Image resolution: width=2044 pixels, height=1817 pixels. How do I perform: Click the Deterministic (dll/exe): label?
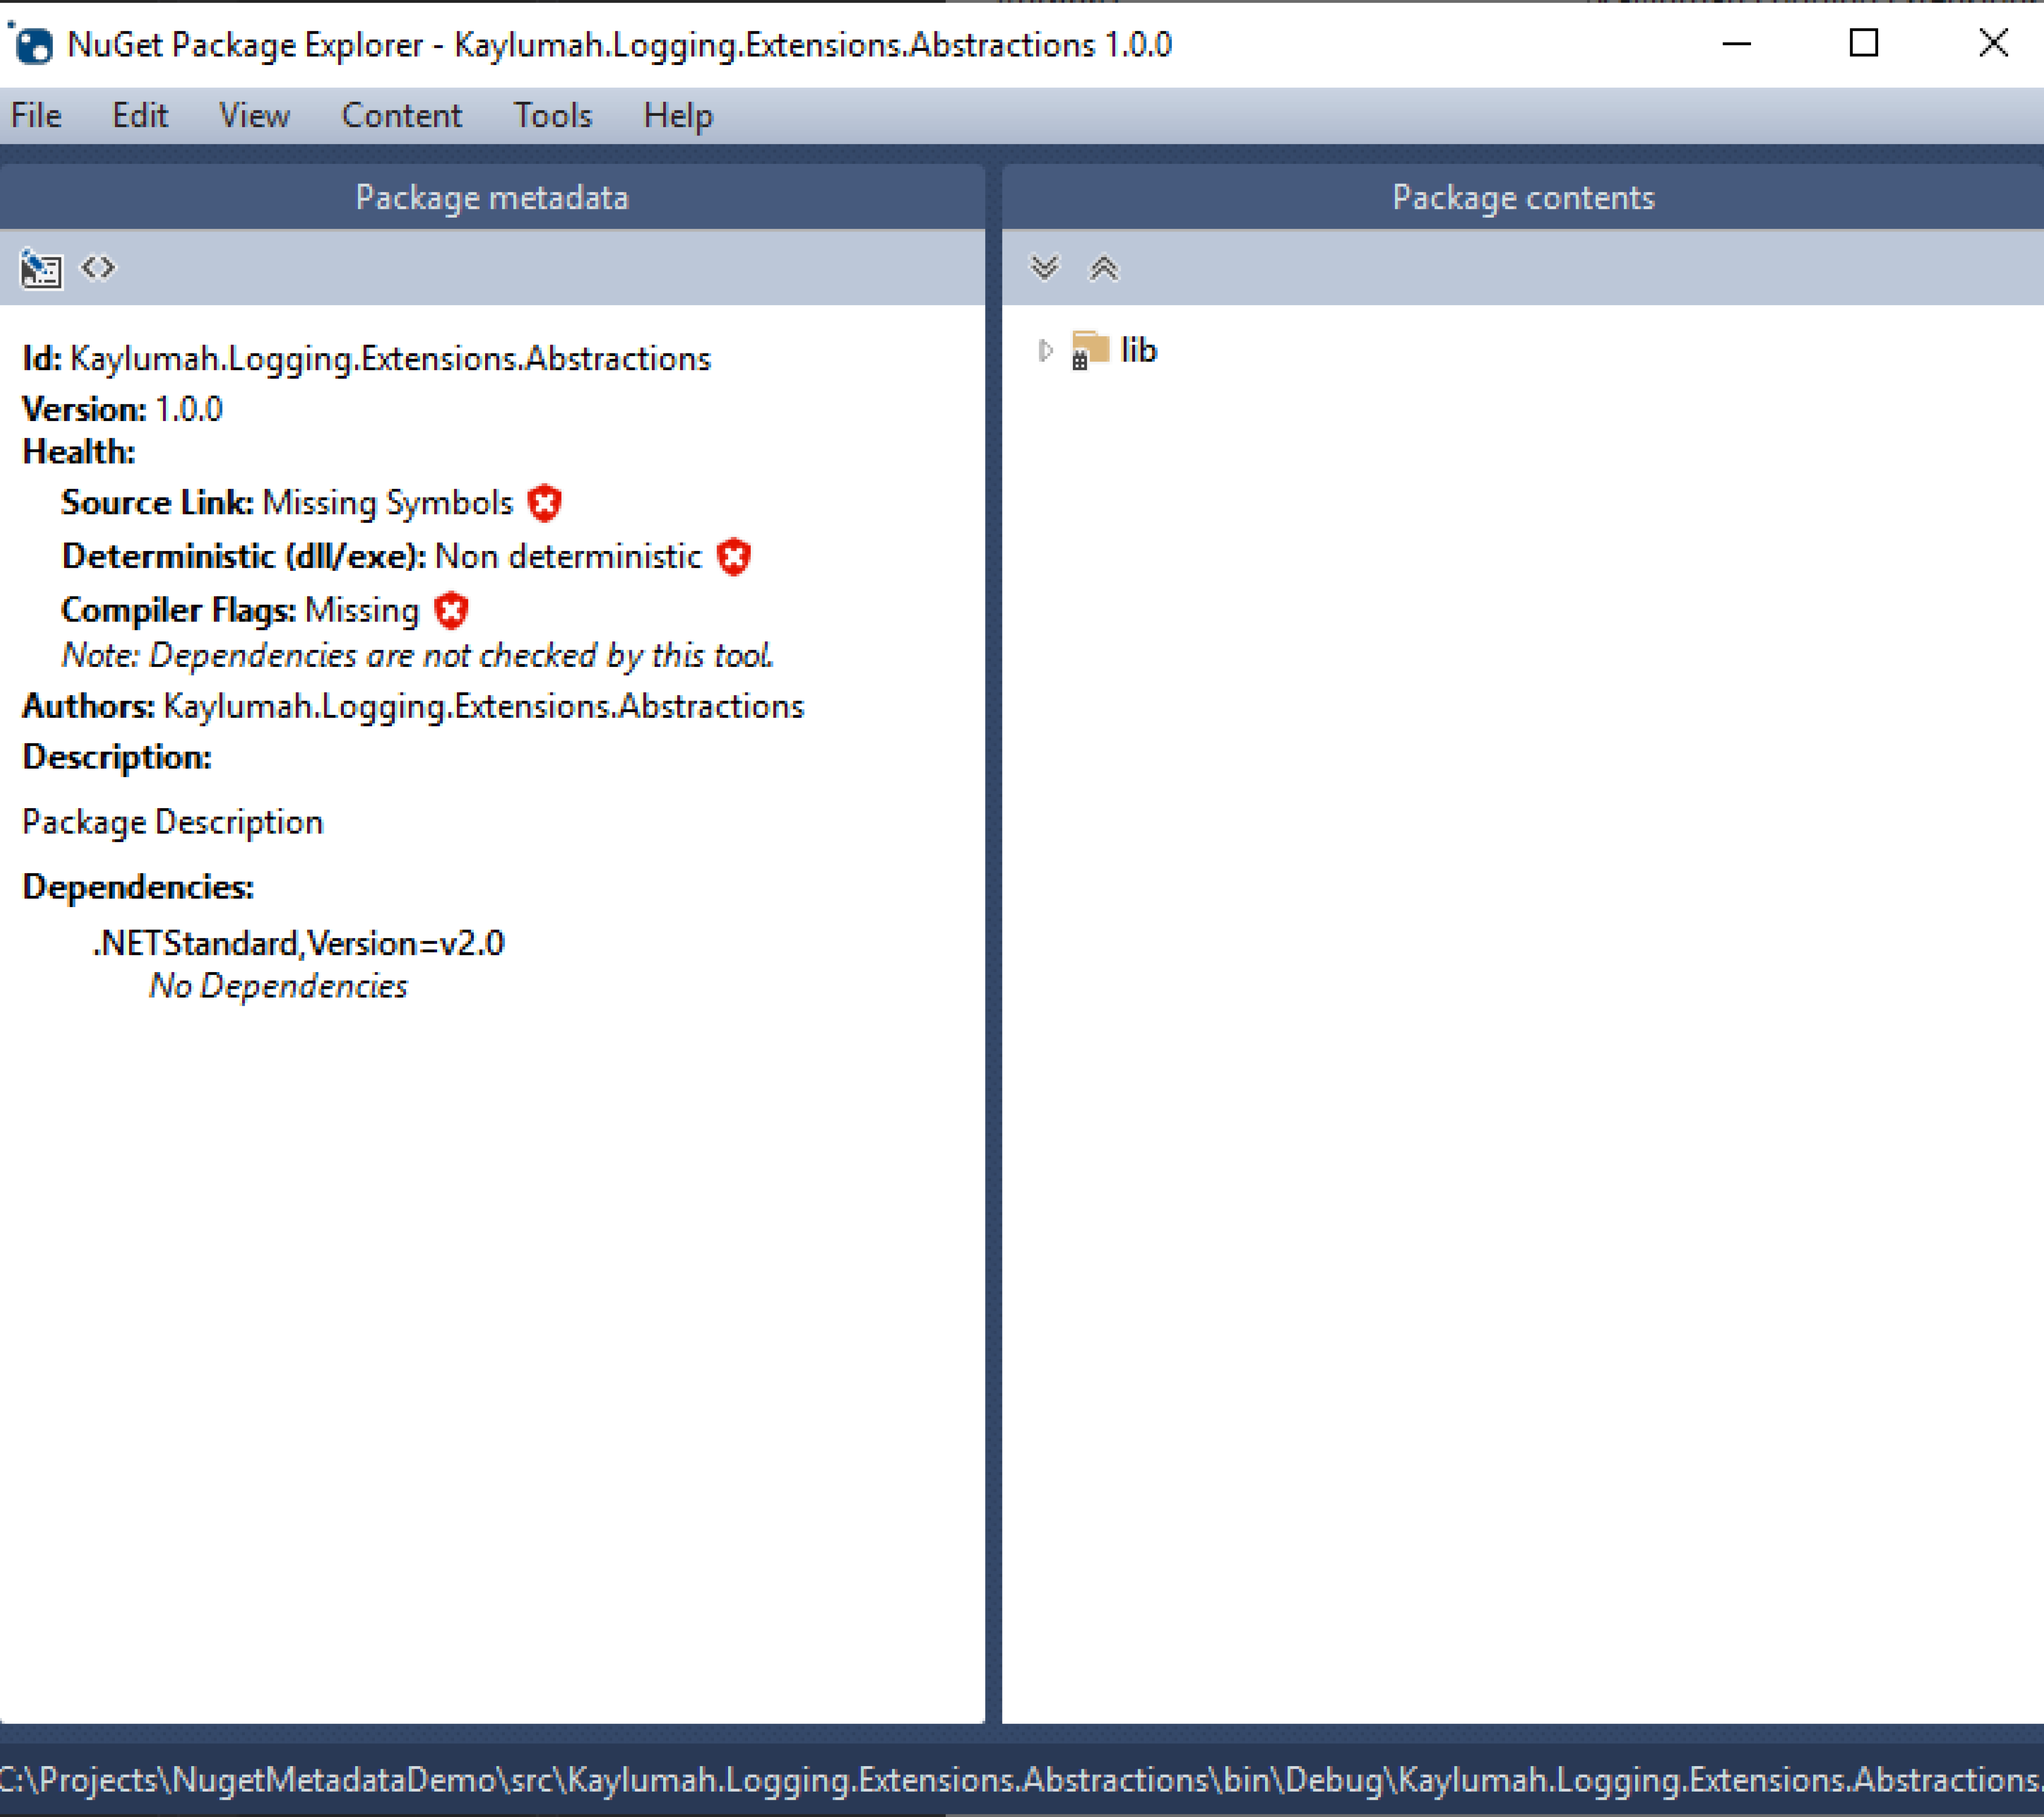point(244,556)
